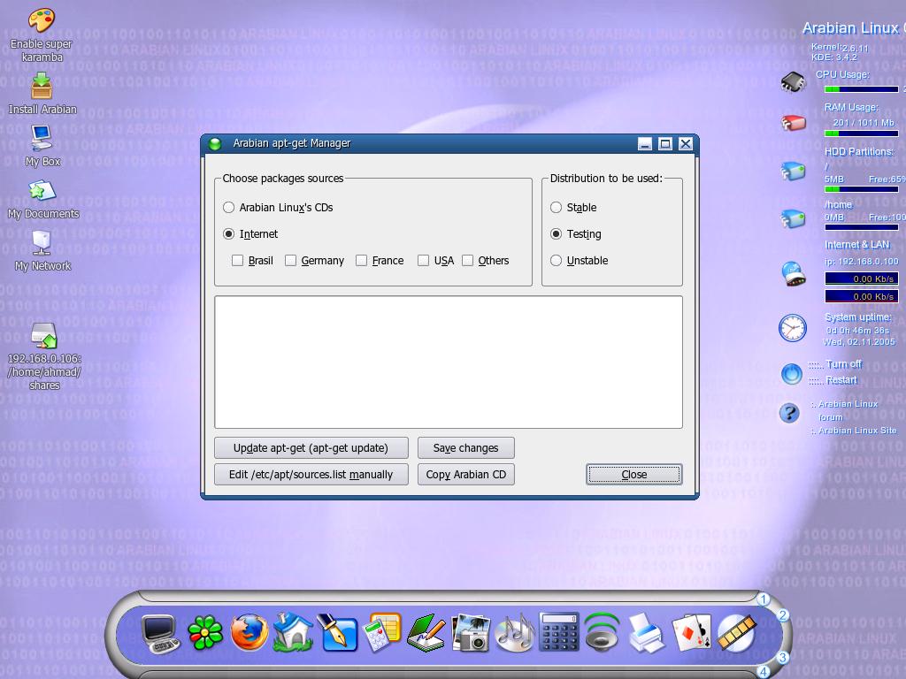Select the Unstable distribution option
The height and width of the screenshot is (679, 906).
click(x=556, y=261)
